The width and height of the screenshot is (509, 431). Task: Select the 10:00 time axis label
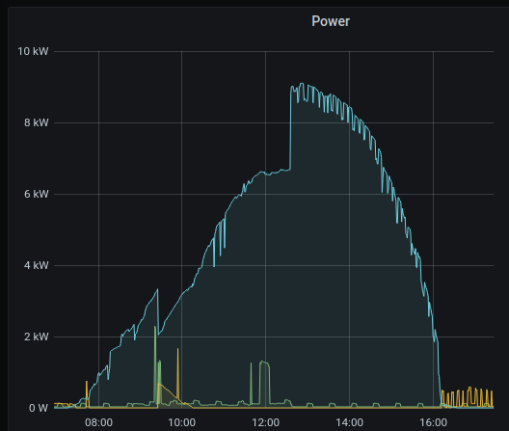click(182, 422)
